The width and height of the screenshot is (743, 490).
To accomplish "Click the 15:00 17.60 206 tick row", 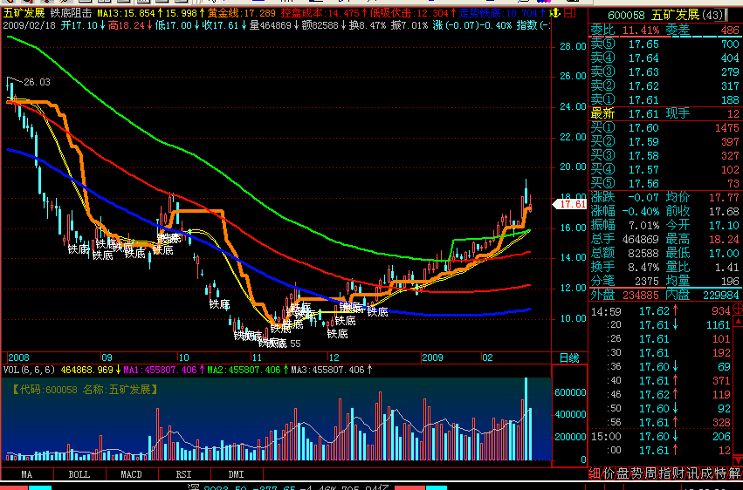I will point(661,437).
